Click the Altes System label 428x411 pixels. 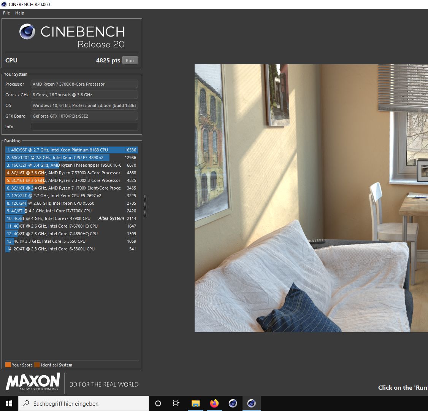click(x=111, y=218)
